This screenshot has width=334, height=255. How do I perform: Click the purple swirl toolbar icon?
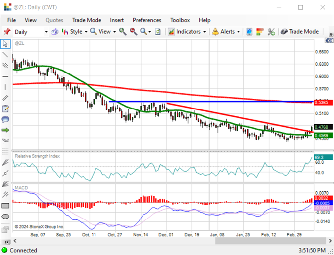click(x=55, y=32)
